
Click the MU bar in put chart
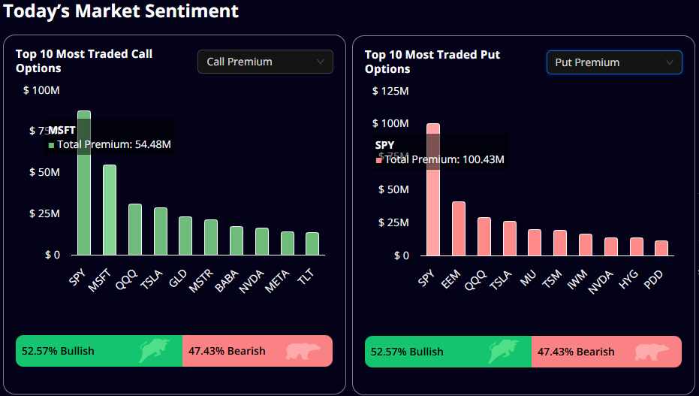pyautogui.click(x=535, y=243)
